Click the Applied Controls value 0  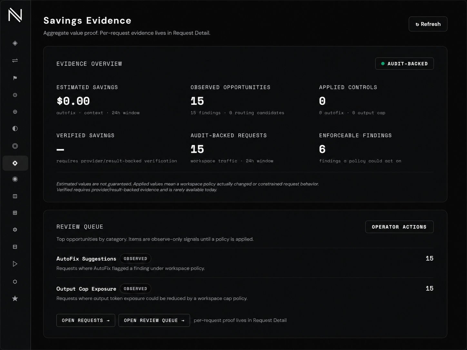322,101
